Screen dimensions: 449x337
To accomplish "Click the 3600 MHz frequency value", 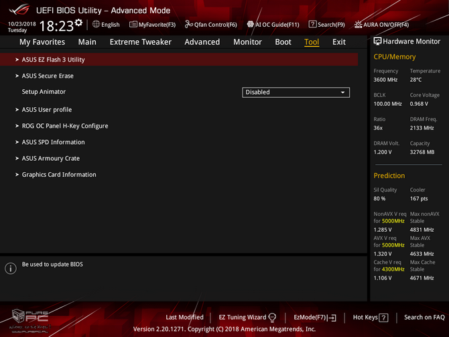I will pyautogui.click(x=385, y=80).
